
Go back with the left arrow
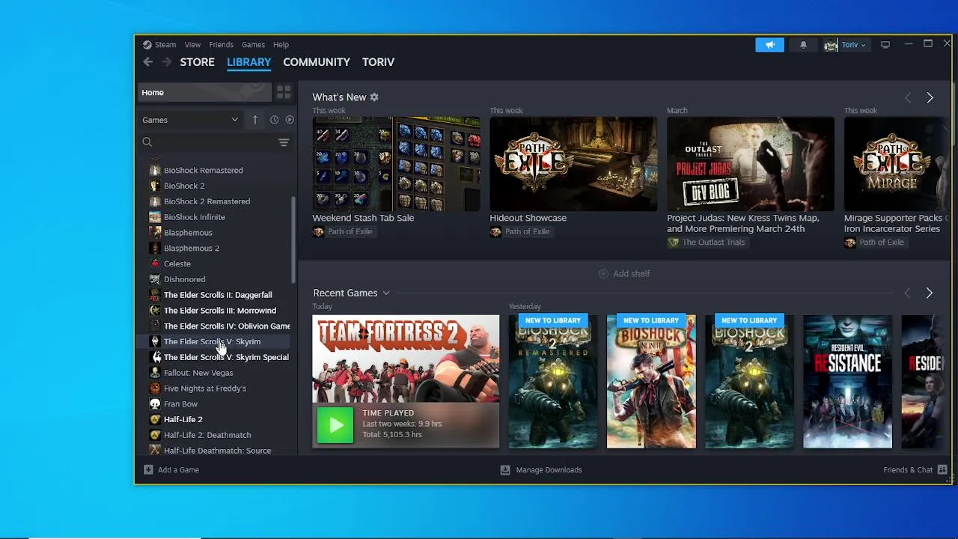(147, 62)
